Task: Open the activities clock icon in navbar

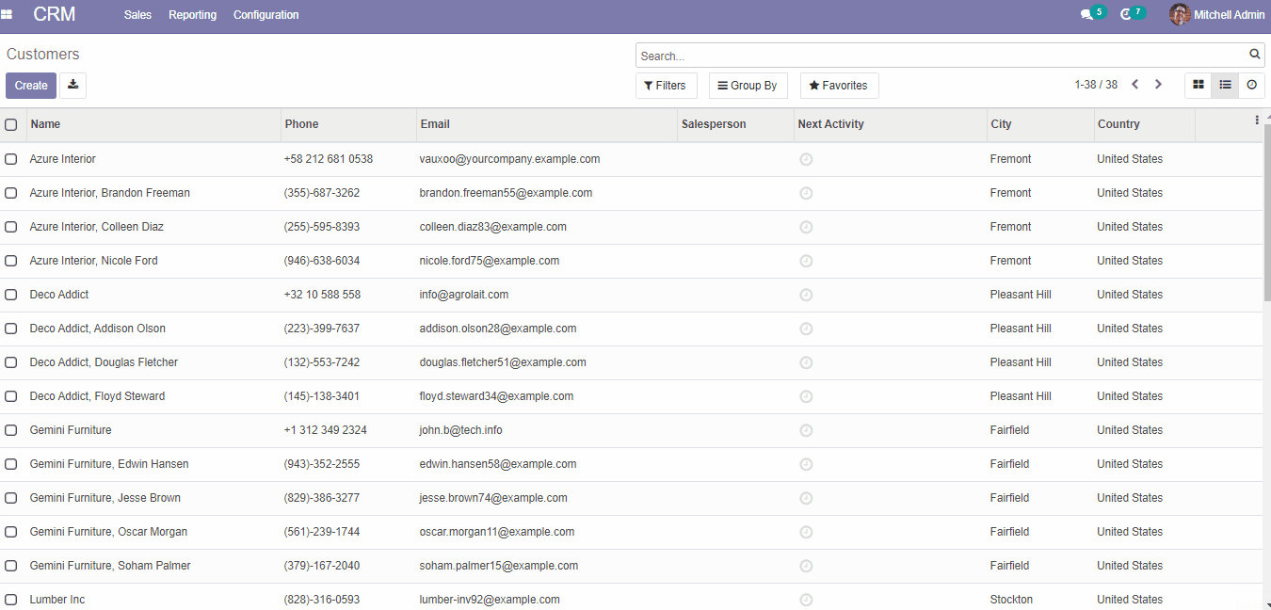Action: click(1125, 15)
